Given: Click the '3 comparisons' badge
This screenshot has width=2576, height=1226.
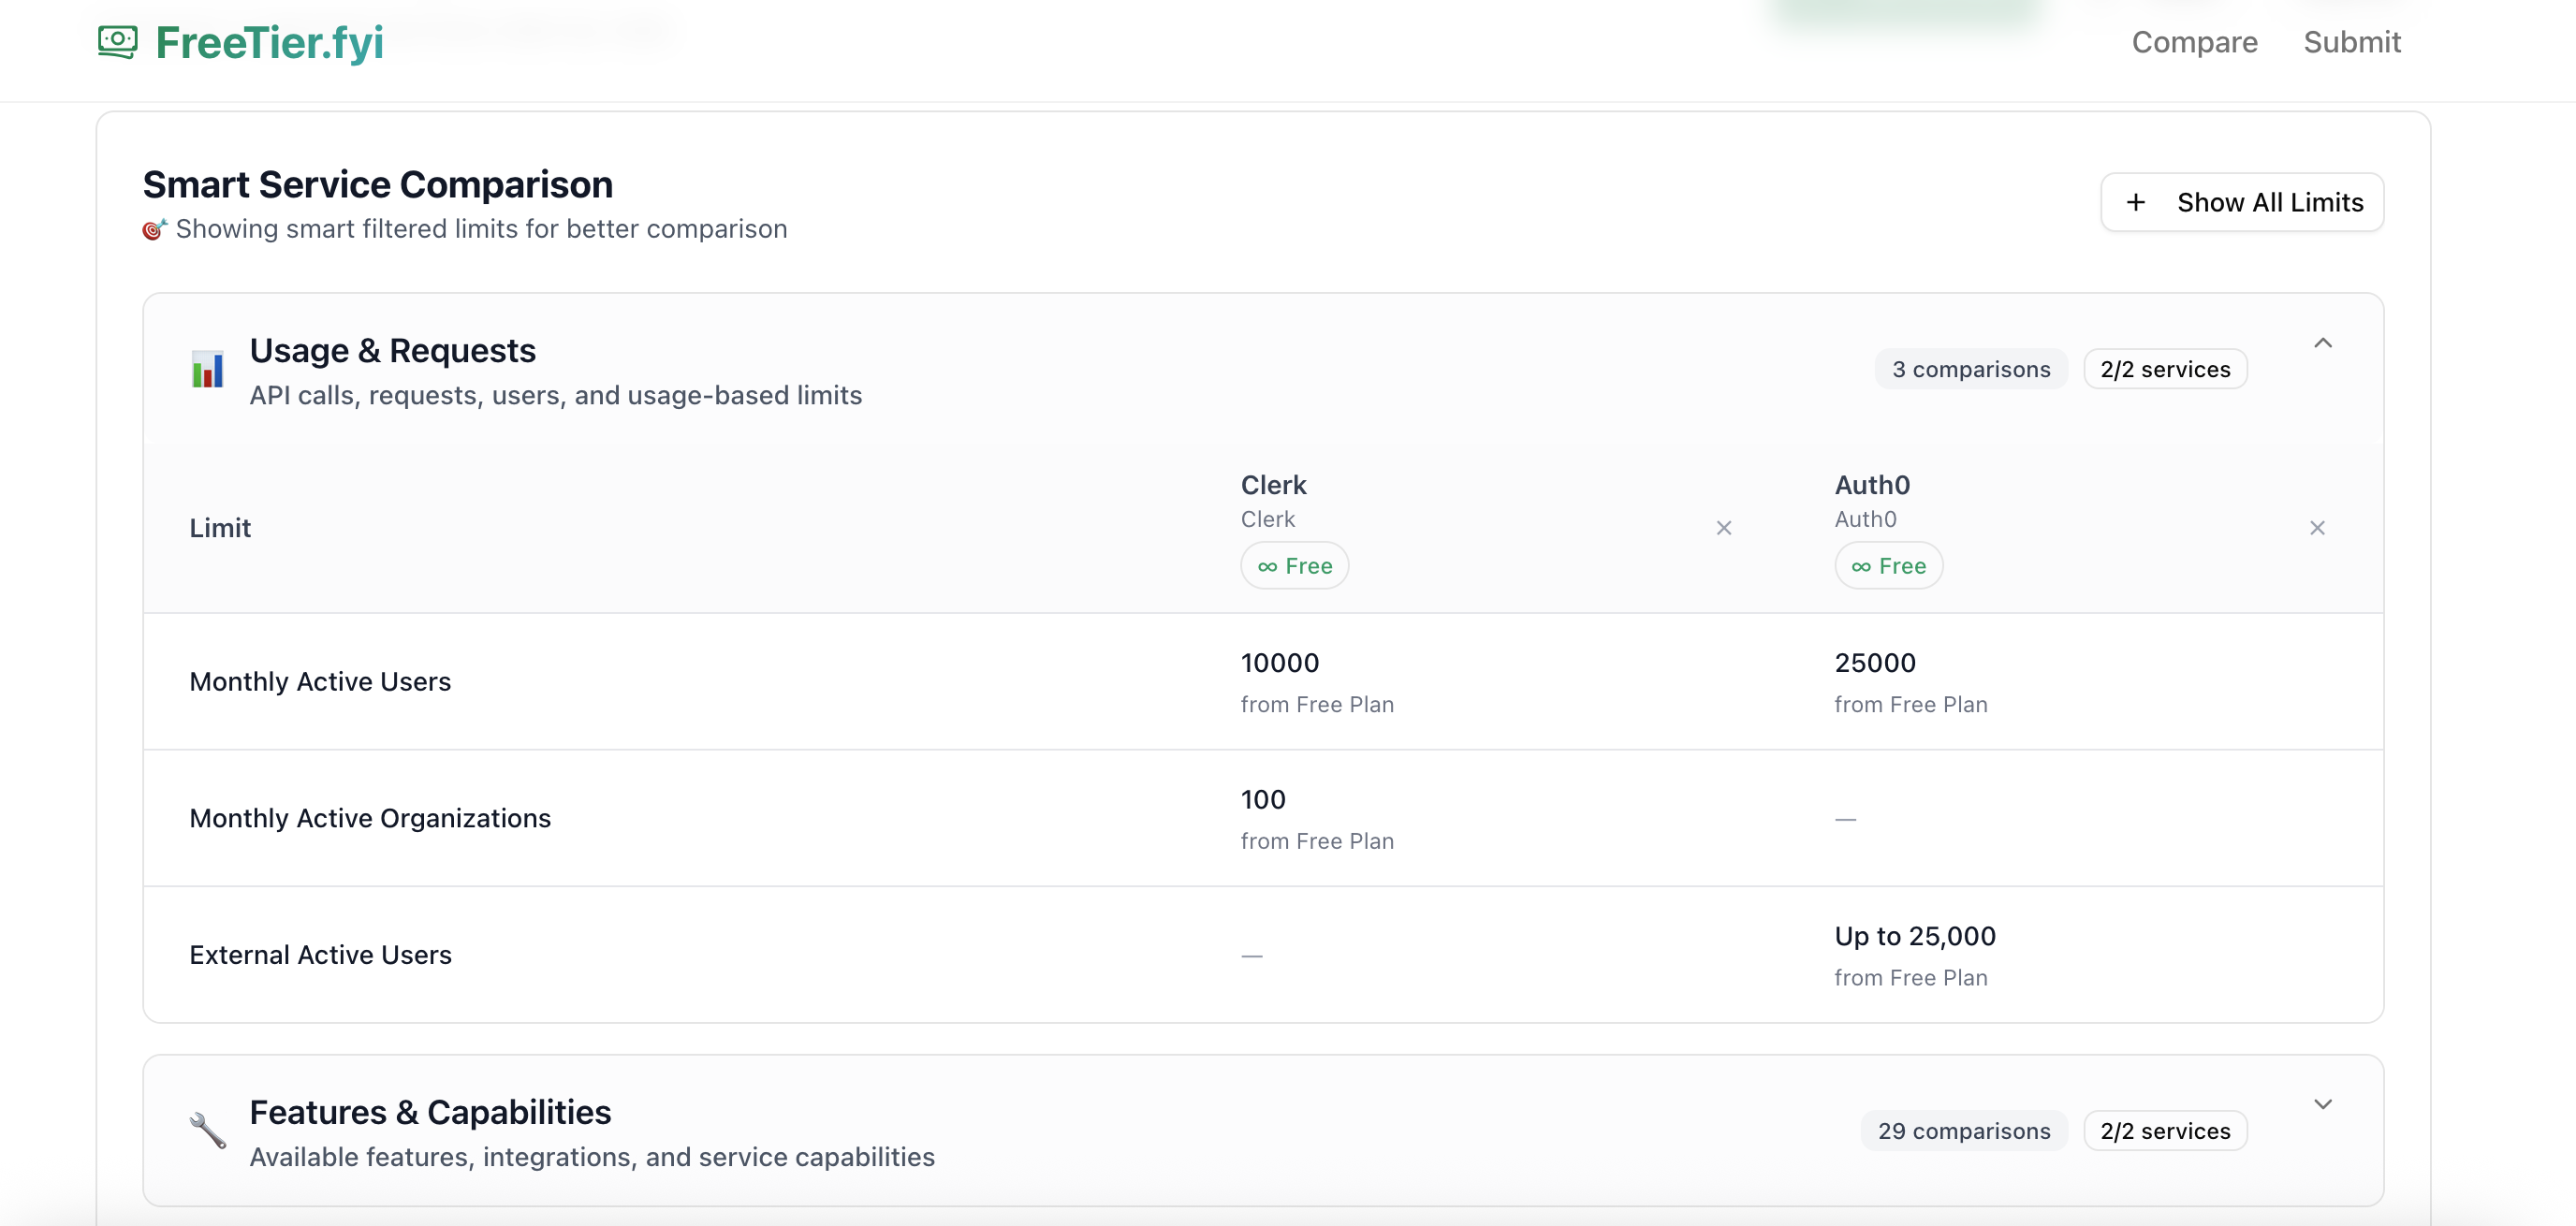Looking at the screenshot, I should (x=1970, y=369).
